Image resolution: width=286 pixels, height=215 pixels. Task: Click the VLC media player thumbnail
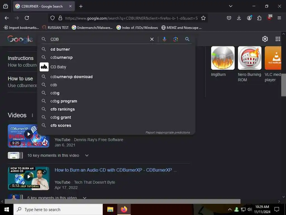[x=273, y=58]
